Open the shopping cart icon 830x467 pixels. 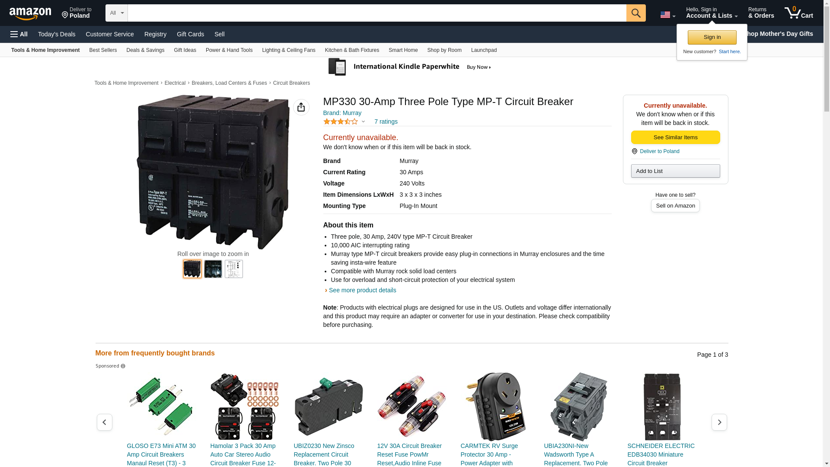798,13
